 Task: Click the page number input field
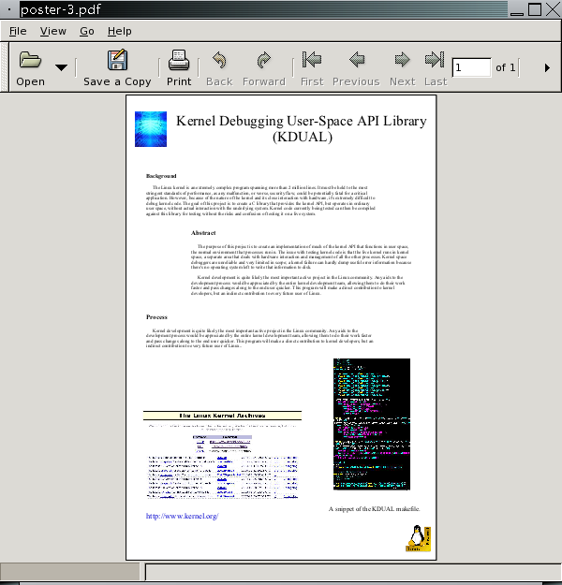[471, 67]
